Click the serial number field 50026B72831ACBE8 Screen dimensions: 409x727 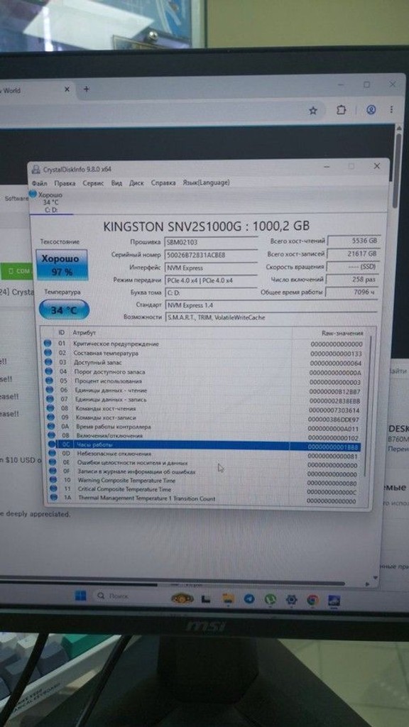(210, 255)
